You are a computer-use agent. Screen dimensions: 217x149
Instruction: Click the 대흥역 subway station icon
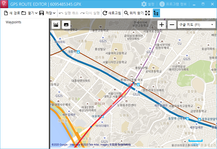[78, 52]
